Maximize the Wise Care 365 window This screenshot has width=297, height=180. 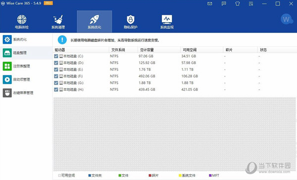tap(278, 4)
